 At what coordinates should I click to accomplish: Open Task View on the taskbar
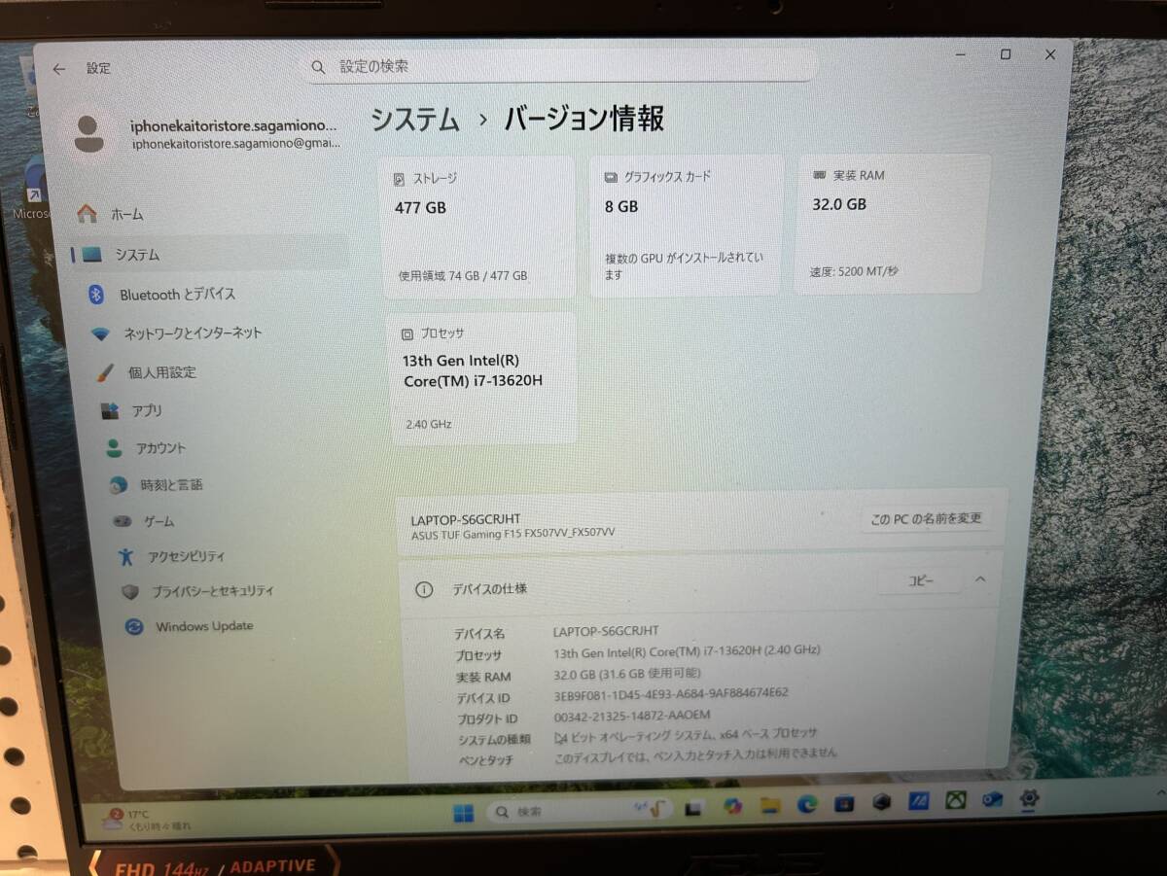(694, 808)
